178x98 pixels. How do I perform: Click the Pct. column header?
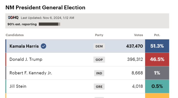[157, 35]
